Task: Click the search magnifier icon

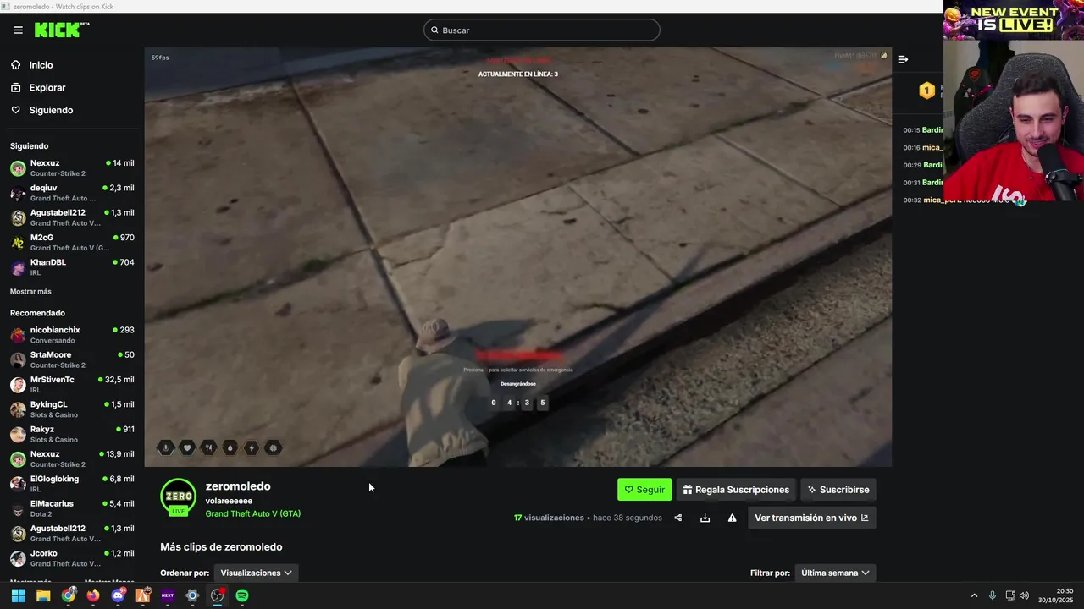Action: coord(434,30)
